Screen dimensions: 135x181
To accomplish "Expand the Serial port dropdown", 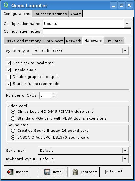I will coord(83,151).
